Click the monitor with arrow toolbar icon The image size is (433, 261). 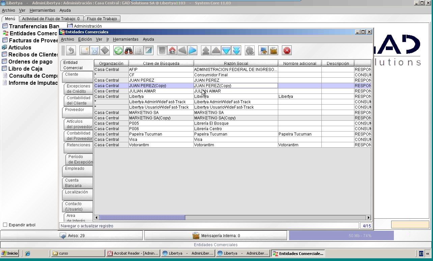coord(263,50)
